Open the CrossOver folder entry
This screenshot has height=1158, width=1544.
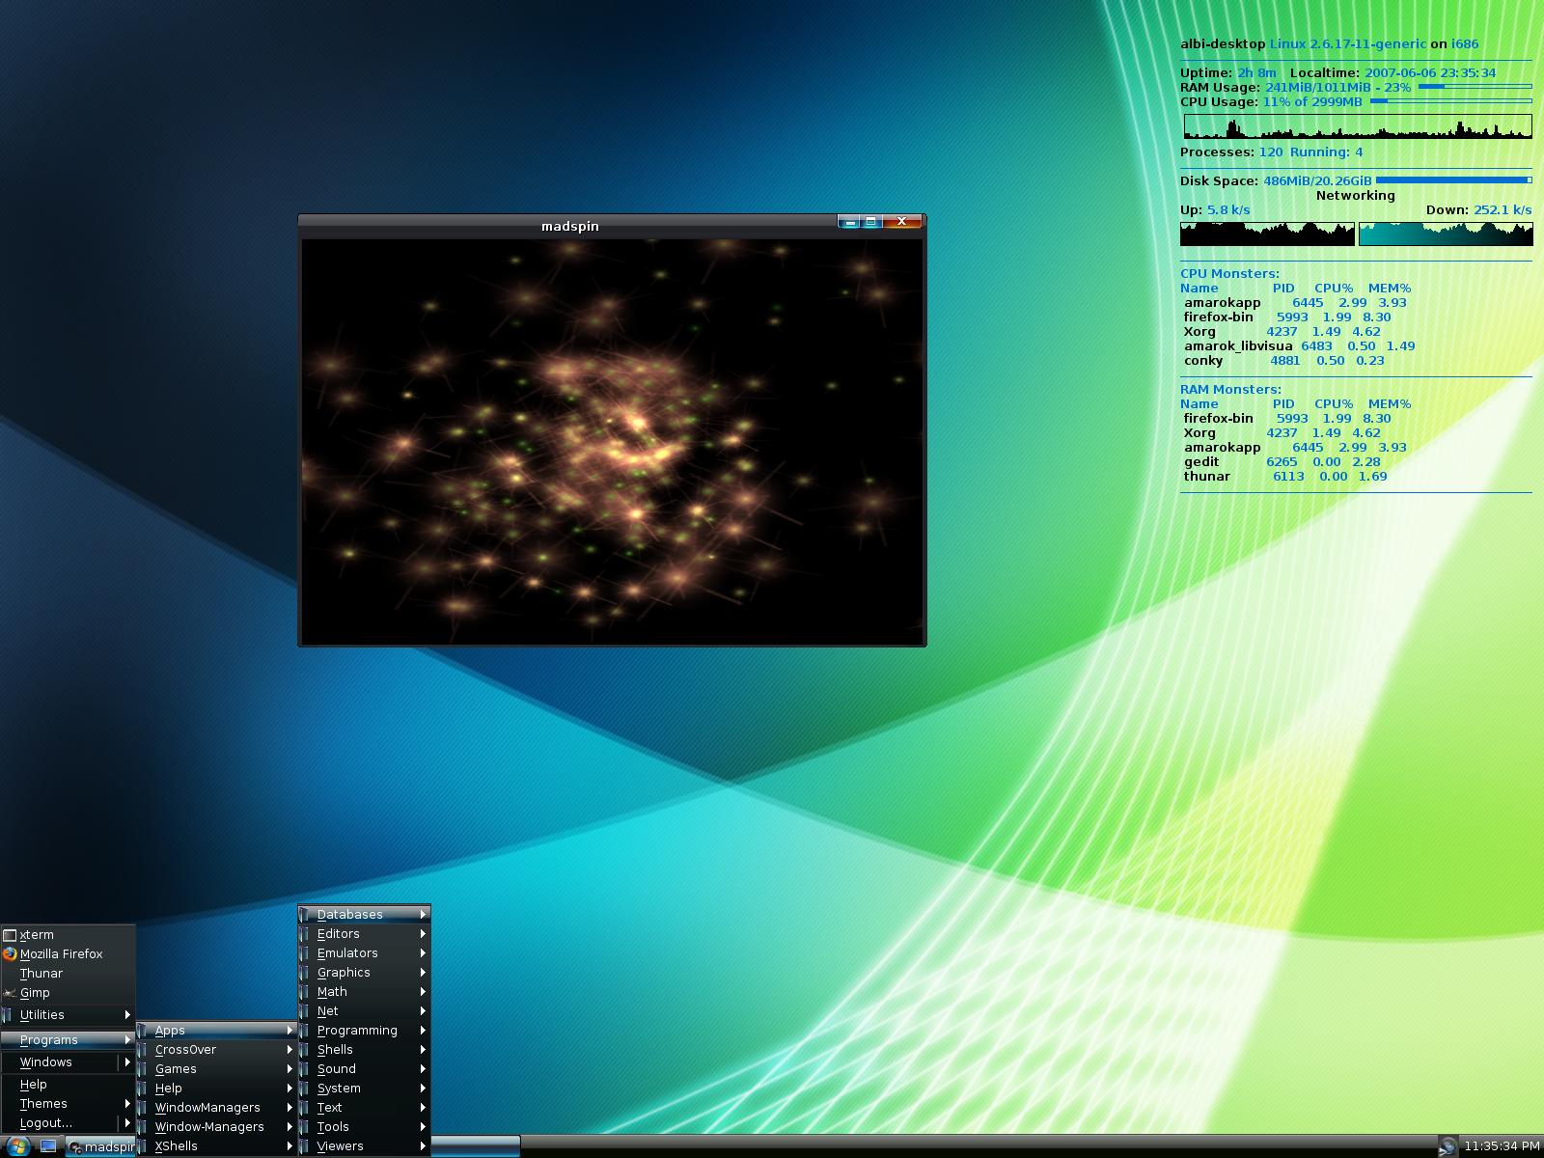point(216,1049)
